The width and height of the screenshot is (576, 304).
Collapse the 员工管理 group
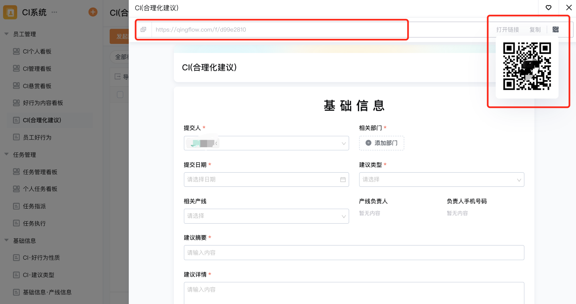click(x=6, y=34)
